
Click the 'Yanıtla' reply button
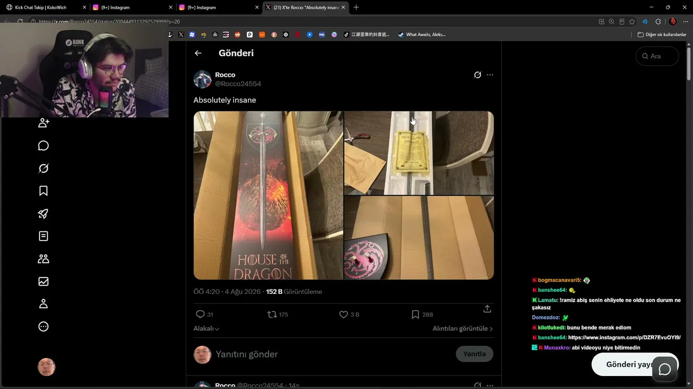[474, 354]
